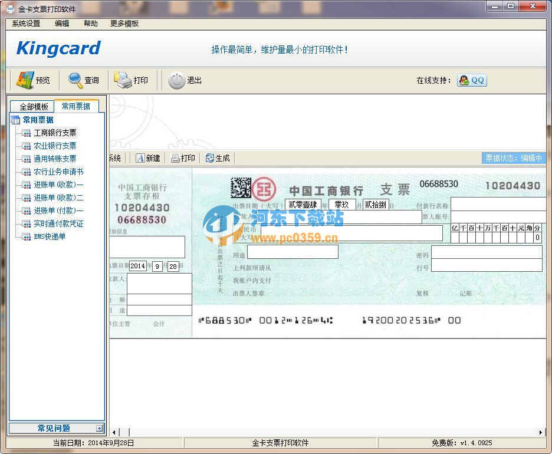This screenshot has height=454, width=552.
Task: Open 查询 (query) from the main toolbar
Action: [x=75, y=80]
